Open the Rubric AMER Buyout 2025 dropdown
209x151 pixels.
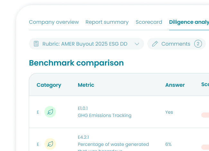pos(86,44)
